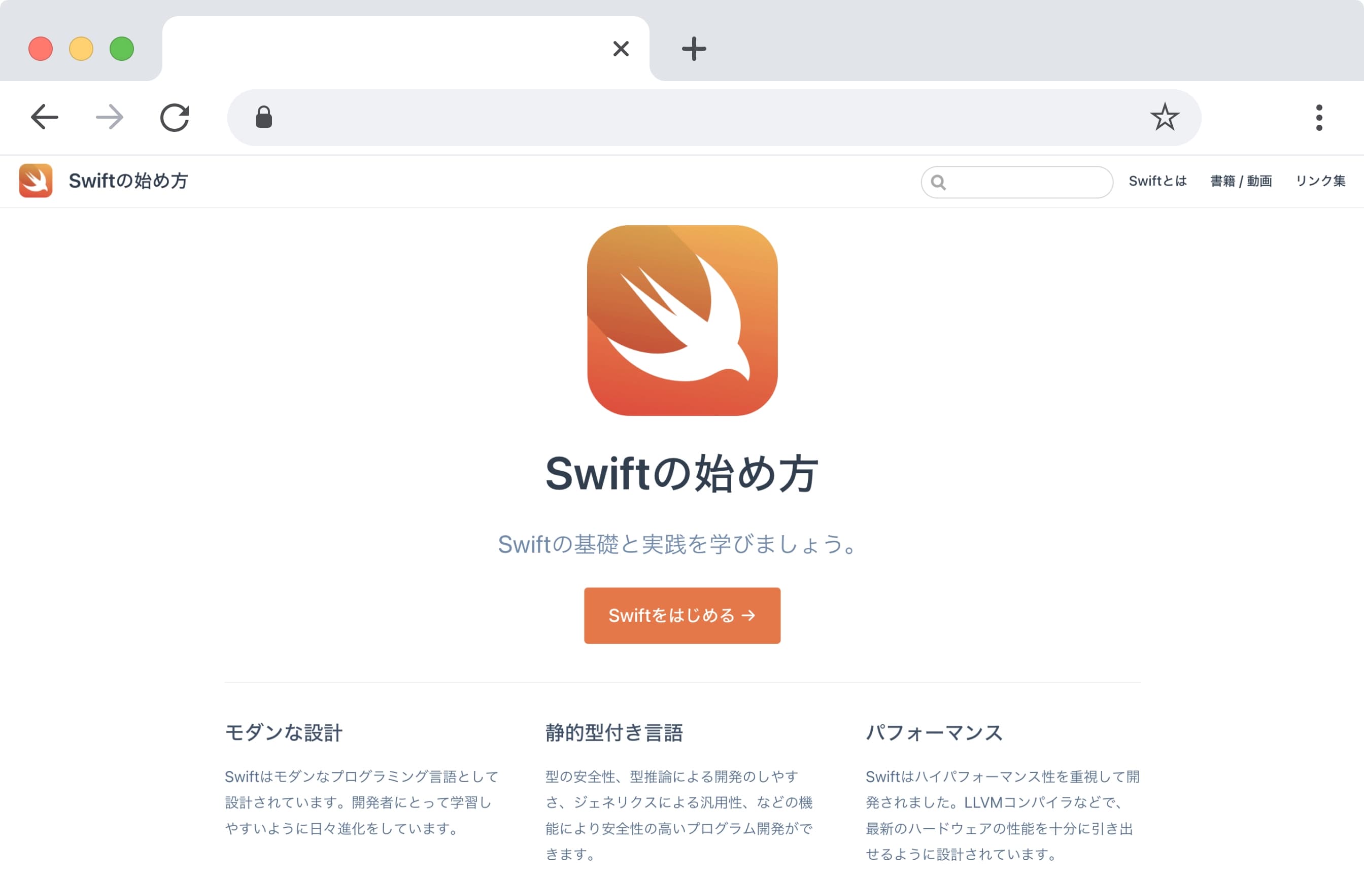Bookmark the page with the star icon
Viewport: 1364px width, 879px height.
click(x=1164, y=117)
